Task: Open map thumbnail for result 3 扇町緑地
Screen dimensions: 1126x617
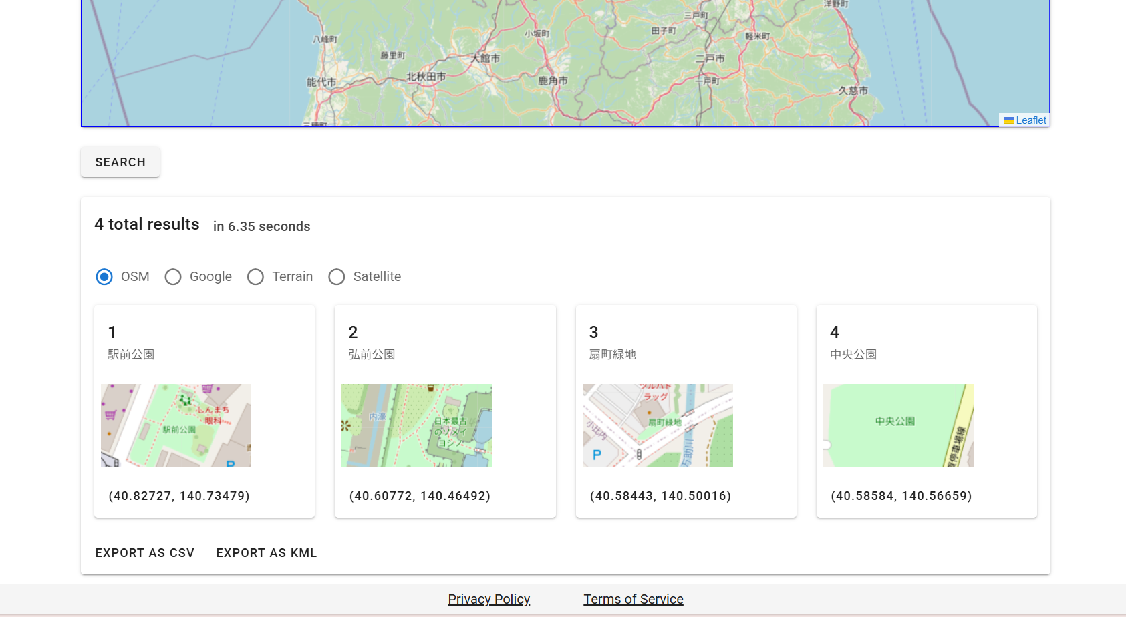Action: pos(658,425)
